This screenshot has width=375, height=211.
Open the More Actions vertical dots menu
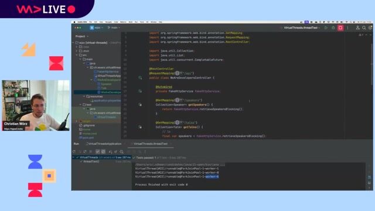click(x=347, y=28)
